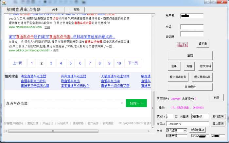Click the 修改资料 button
The width and height of the screenshot is (229, 143).
pos(205,66)
